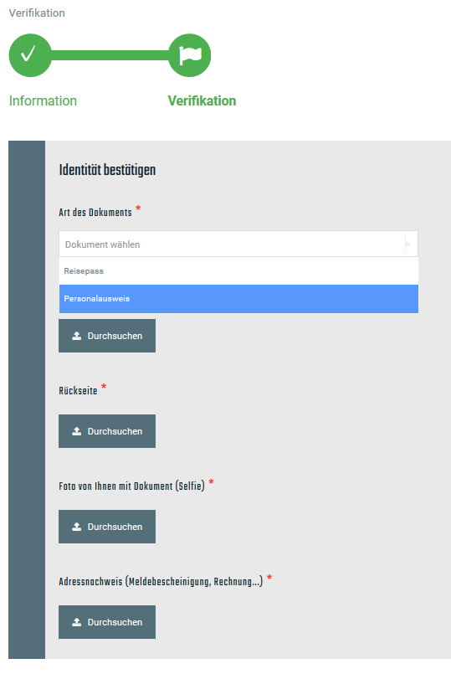Click the green progress line between steps
Screen dimensions: 451x674
pos(110,55)
